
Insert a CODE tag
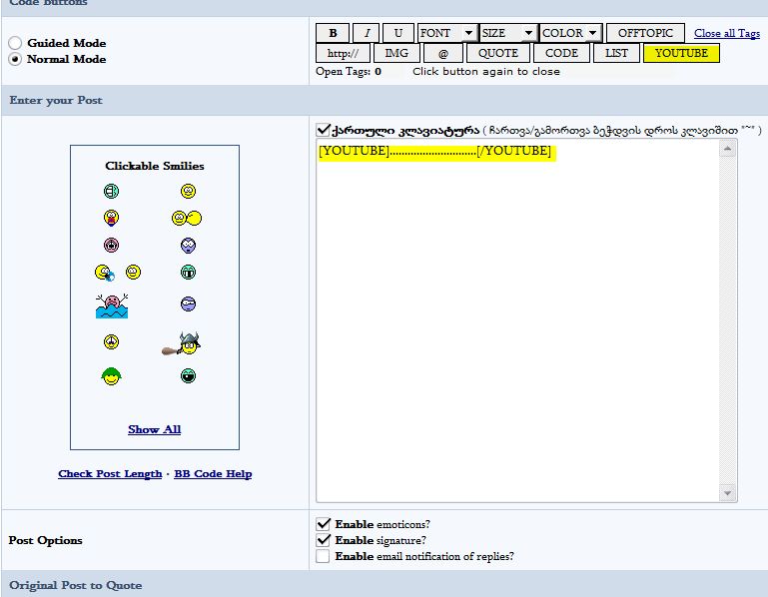561,53
